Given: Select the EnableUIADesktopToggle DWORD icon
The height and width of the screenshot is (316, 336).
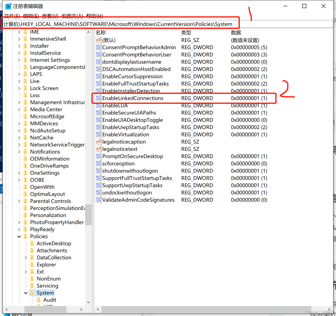Looking at the screenshot, I should pyautogui.click(x=98, y=120).
